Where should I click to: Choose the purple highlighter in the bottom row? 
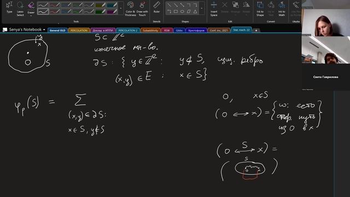point(112,11)
